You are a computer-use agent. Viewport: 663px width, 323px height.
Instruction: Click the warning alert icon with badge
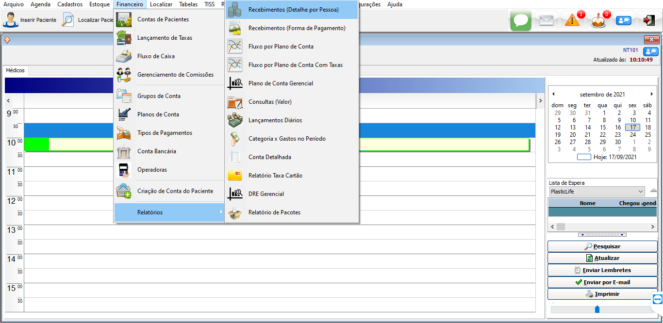[x=573, y=20]
